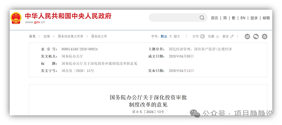Screen dimensions: 282x125
Task: Go to 首页 in the breadcrumb
Action: click(32, 36)
